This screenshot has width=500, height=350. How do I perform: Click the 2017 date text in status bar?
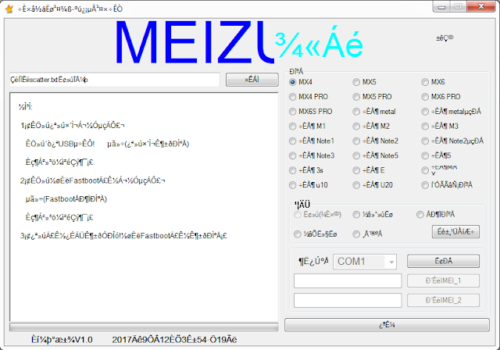[174, 340]
